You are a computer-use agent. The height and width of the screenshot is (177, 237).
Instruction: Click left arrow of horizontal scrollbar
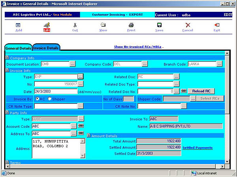[8, 166]
